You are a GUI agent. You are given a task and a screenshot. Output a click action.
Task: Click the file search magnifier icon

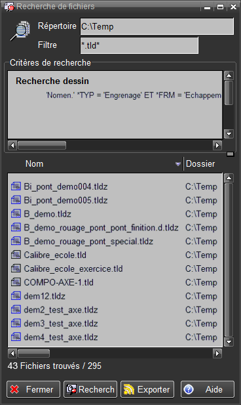point(20,31)
